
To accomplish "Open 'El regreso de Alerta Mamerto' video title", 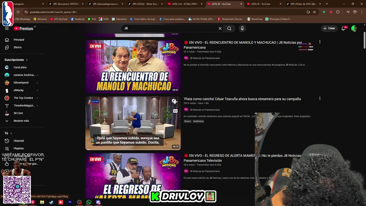I will point(242,158).
